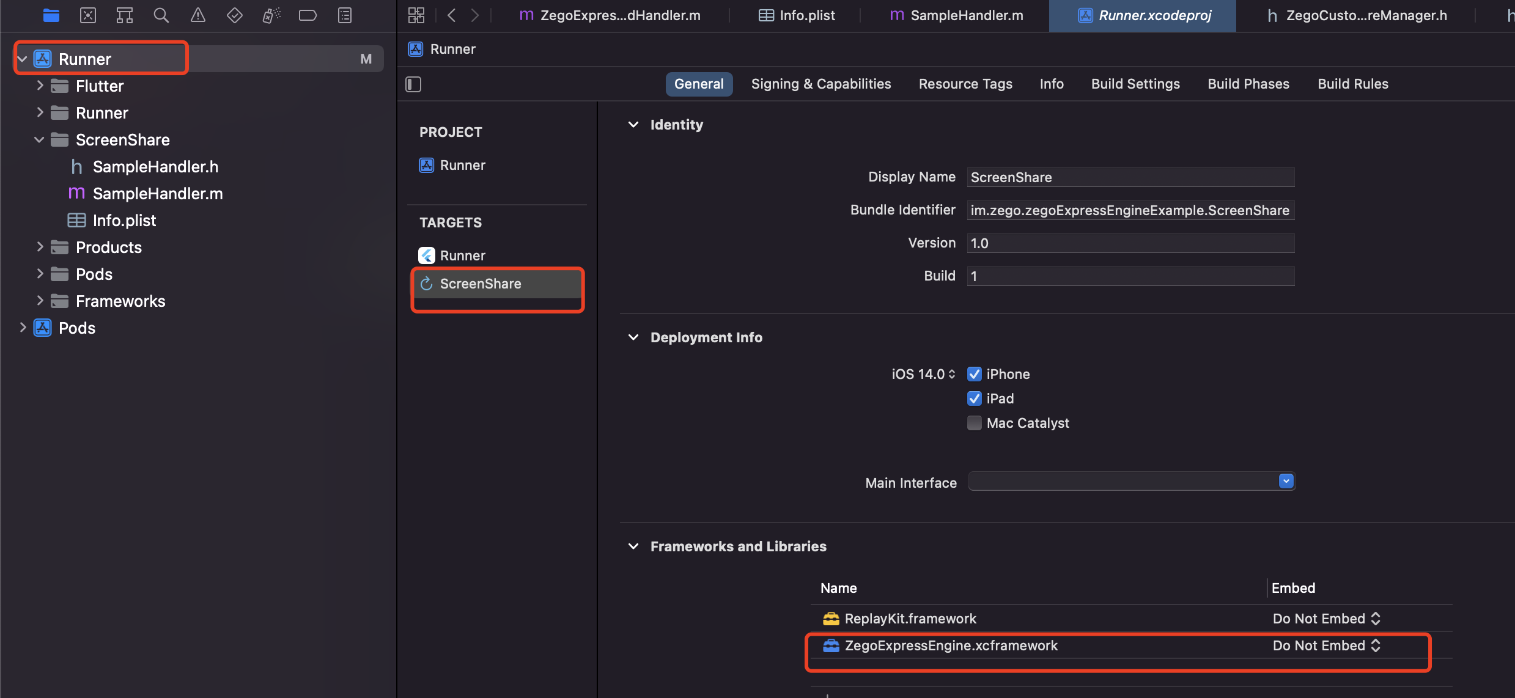Enable the Mac Catalyst checkbox
This screenshot has height=698, width=1515.
975,423
